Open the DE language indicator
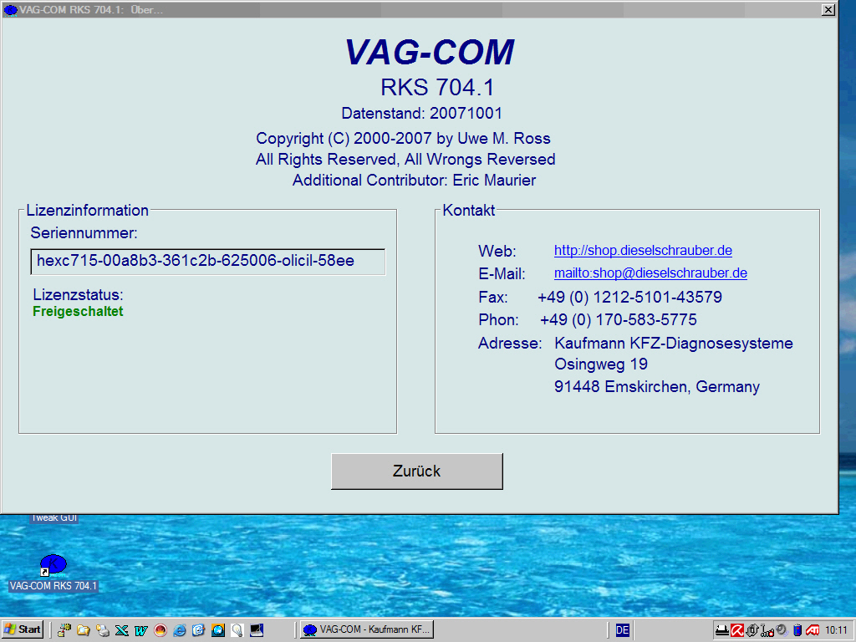 (x=622, y=630)
